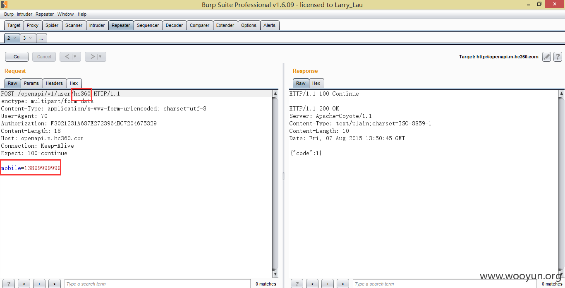The width and height of the screenshot is (565, 288).
Task: Click the Expect: 100-continue header line
Action: click(34, 153)
